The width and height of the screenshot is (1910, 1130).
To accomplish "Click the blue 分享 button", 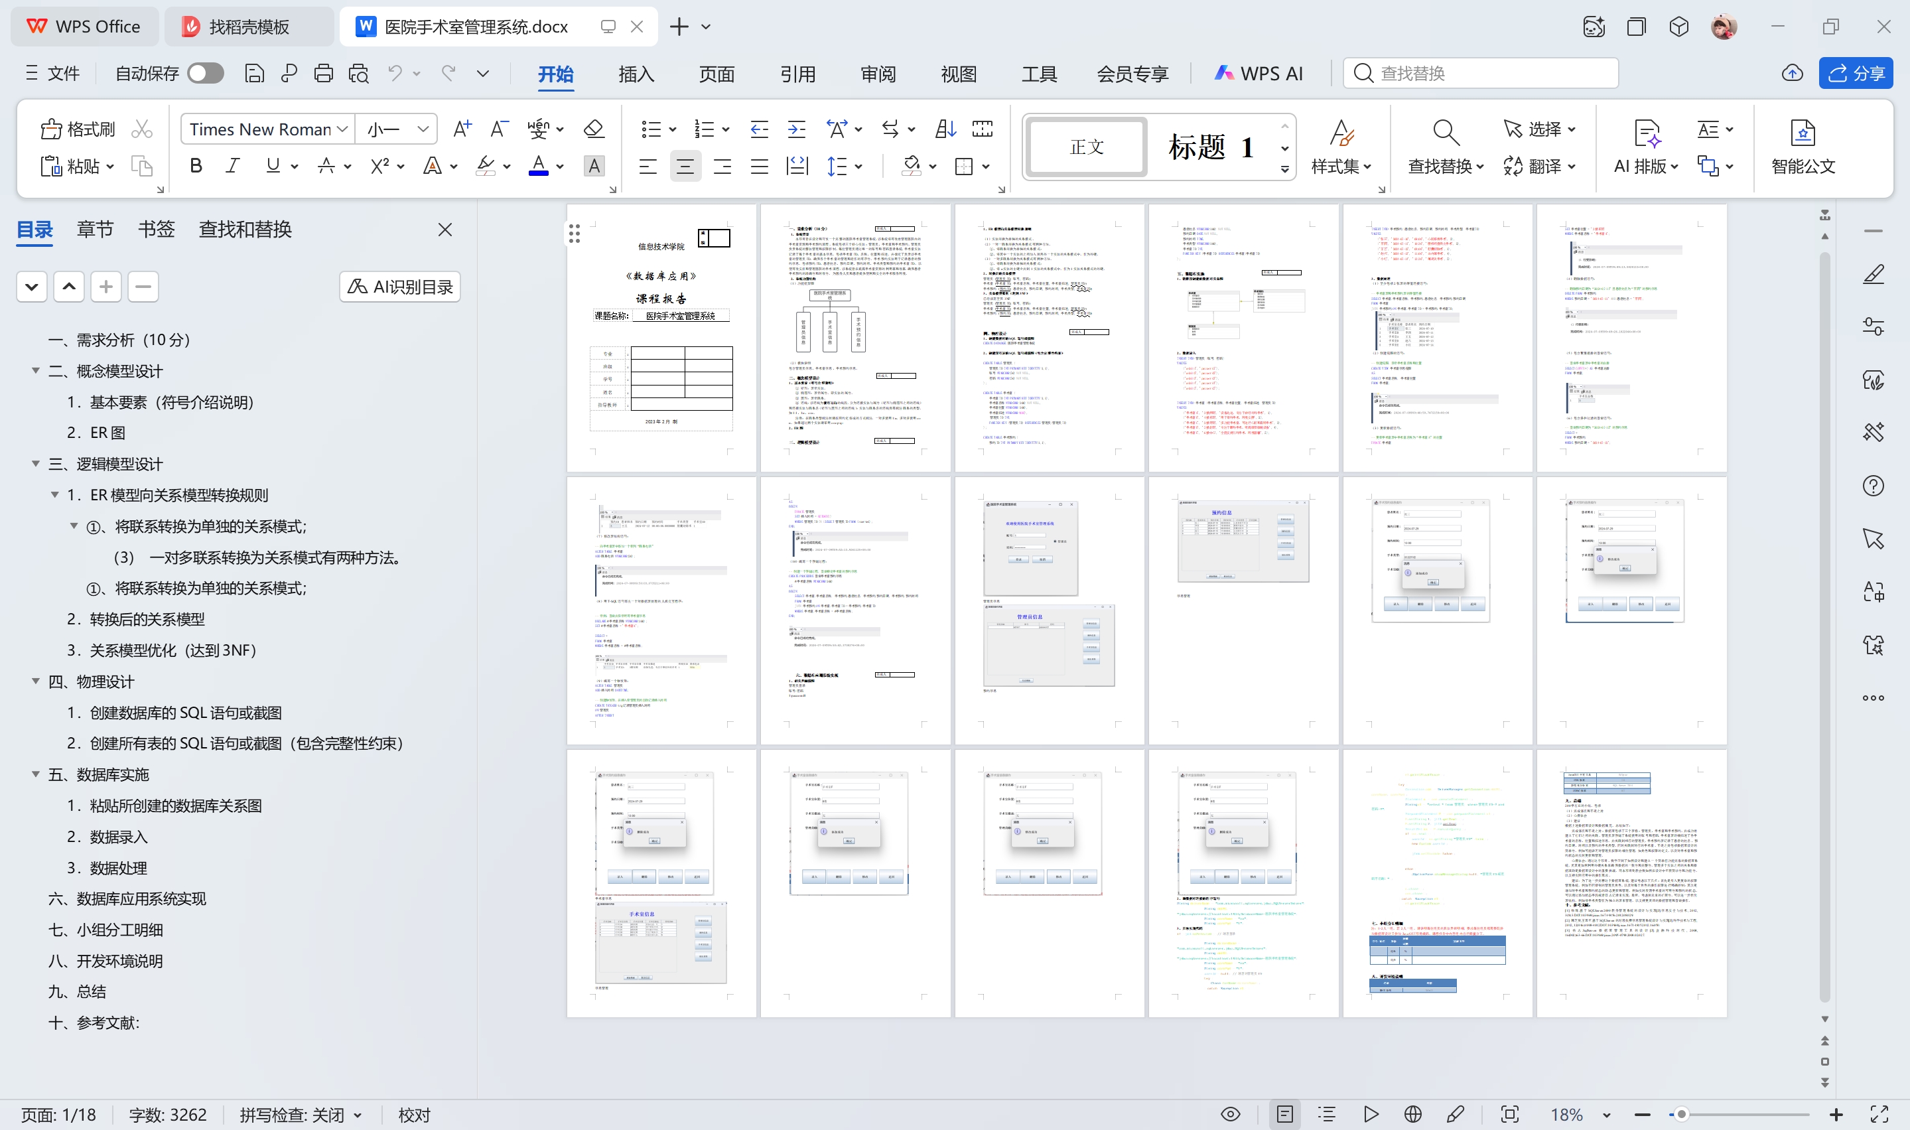I will (x=1855, y=73).
